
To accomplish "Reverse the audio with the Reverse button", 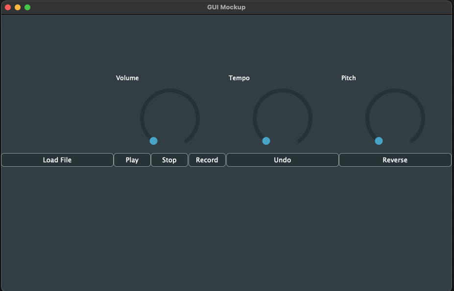I will pos(395,160).
